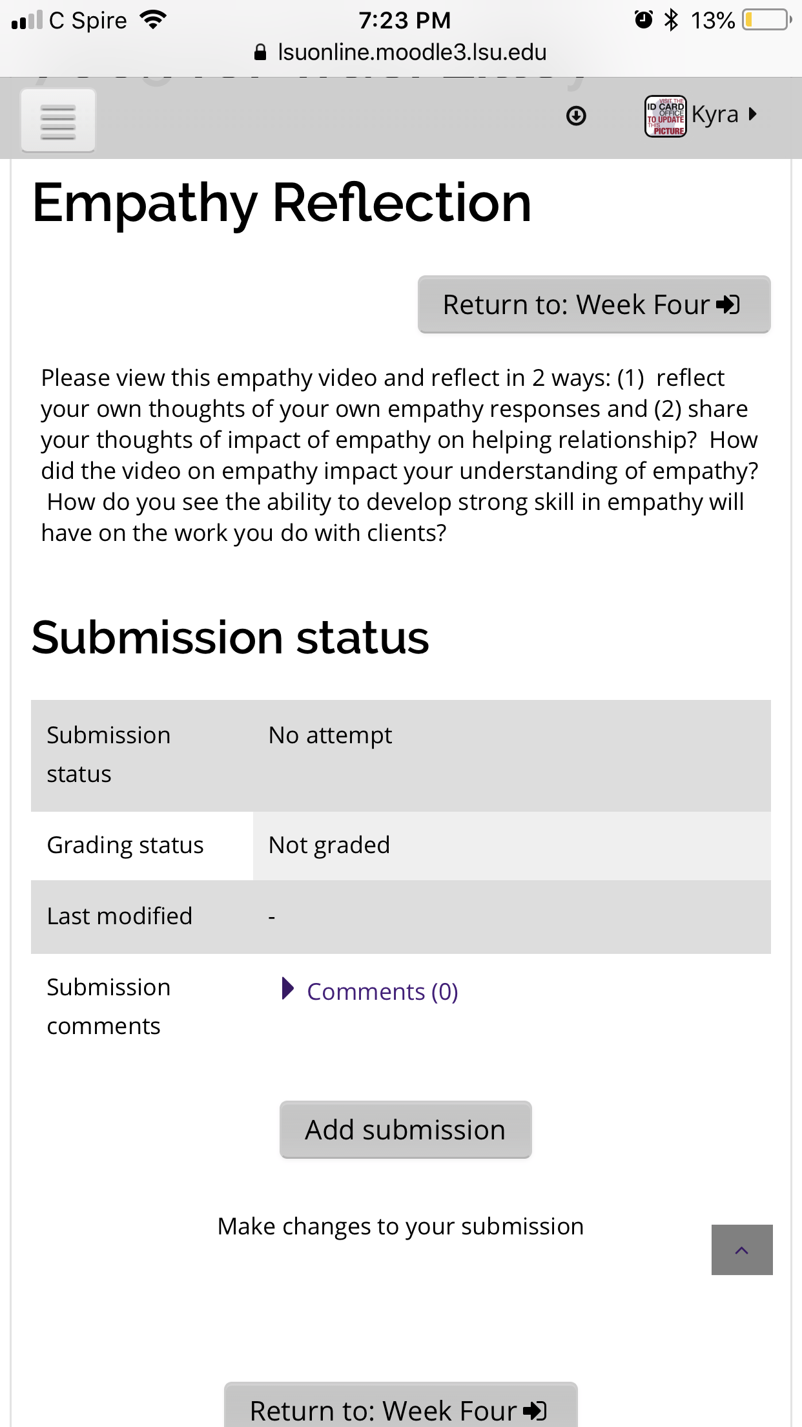Viewport: 802px width, 1427px height.
Task: Expand the Kyra user menu arrow
Action: click(x=752, y=115)
